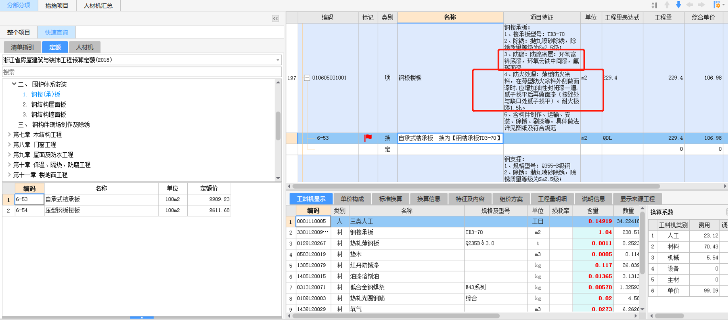Click the tree panel vertical scrollbar thumb
Viewport: 728px width, 320px height.
278,126
